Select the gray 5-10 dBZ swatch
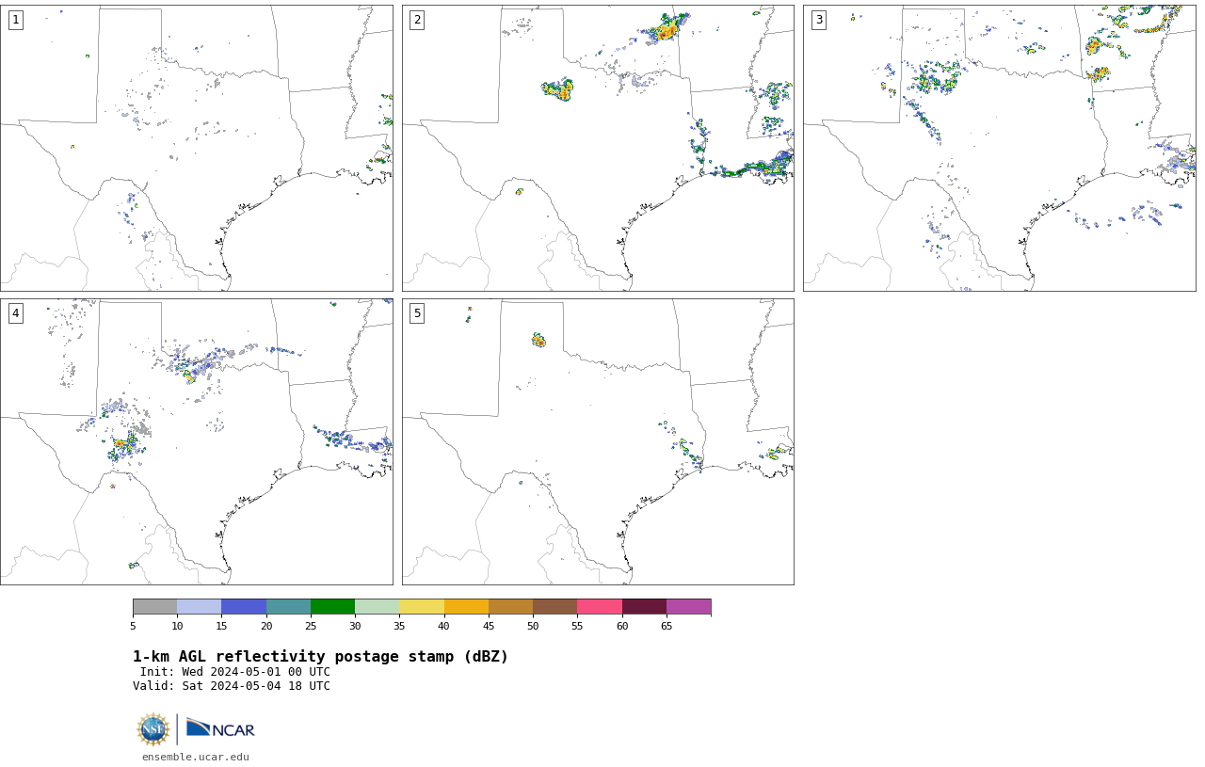Viewport: 1205px width, 767px height. 154,606
